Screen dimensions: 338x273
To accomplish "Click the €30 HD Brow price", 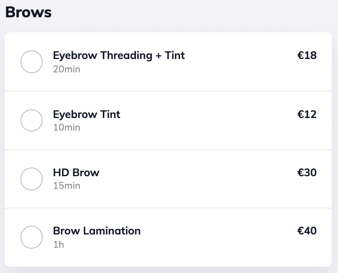I will point(307,173).
